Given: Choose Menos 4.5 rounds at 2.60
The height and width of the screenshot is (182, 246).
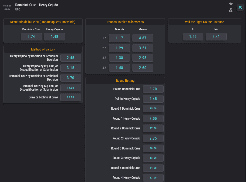Looking at the screenshot, I should point(143,68).
